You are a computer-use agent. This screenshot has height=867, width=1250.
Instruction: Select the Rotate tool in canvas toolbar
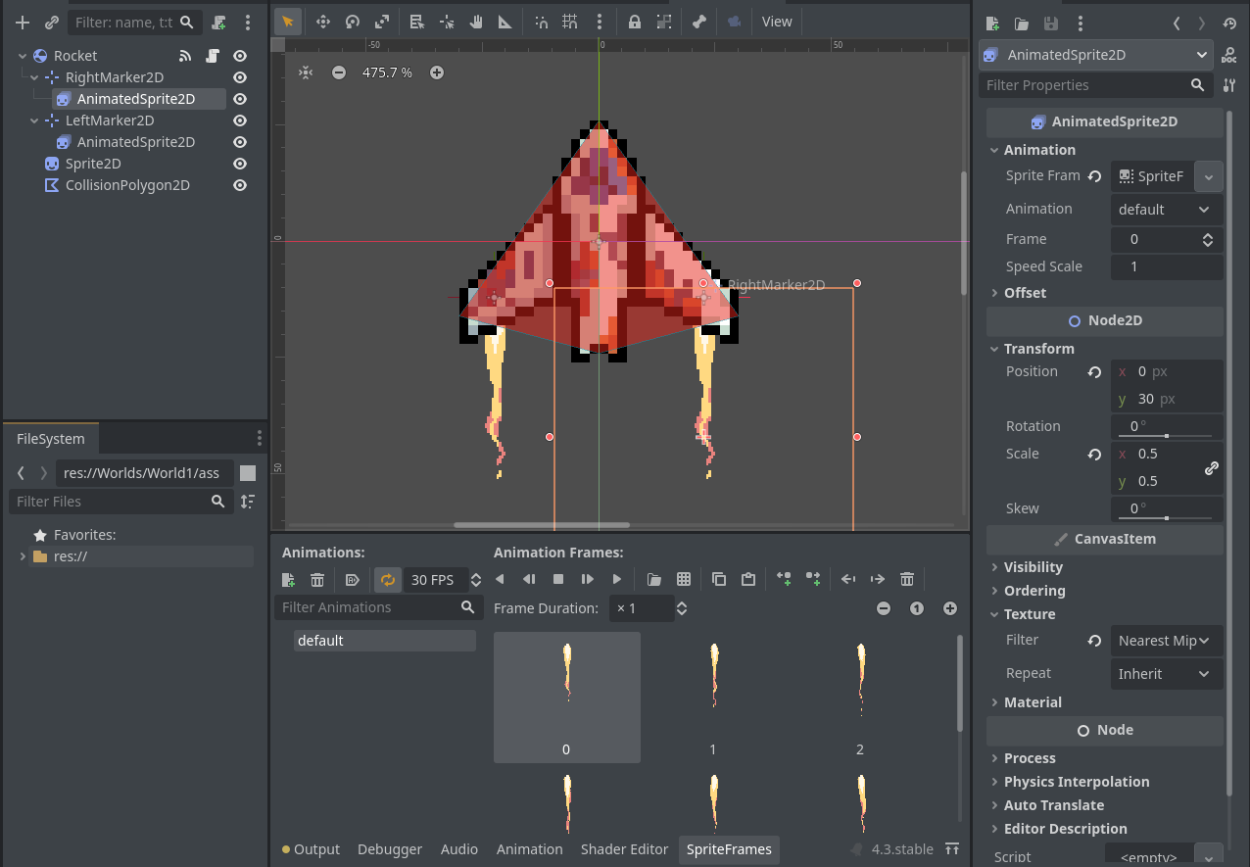tap(353, 21)
